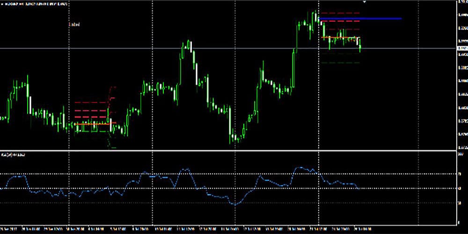The width and height of the screenshot is (468, 234).
Task: Select the blue RSI line at its highest peak
Action: coord(298,167)
